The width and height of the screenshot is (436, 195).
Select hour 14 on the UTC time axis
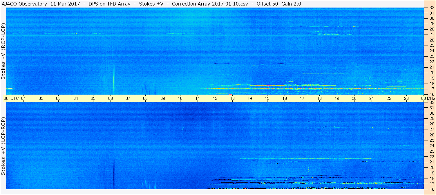click(x=250, y=98)
